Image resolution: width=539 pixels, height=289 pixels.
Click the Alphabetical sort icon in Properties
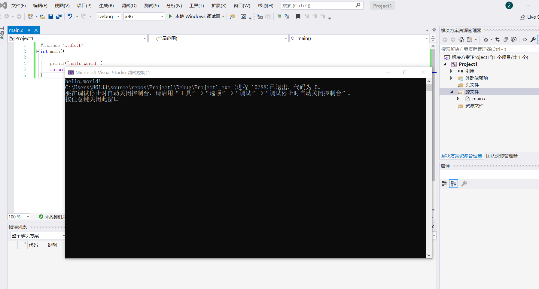(453, 184)
